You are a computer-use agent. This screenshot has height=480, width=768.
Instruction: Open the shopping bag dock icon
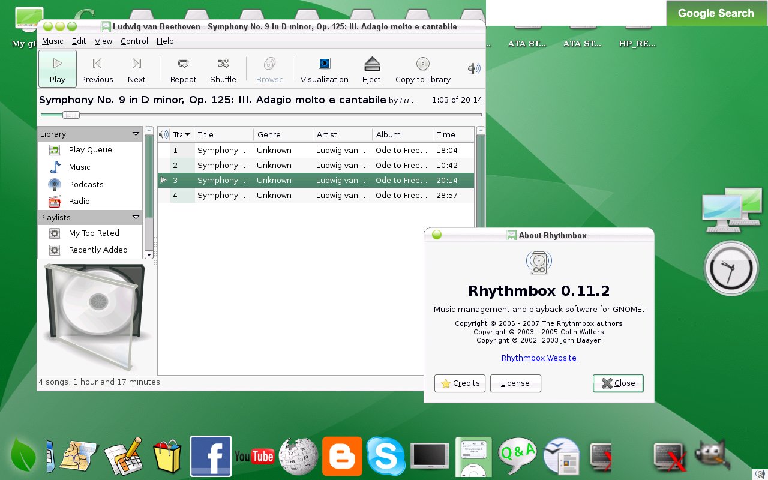click(x=167, y=457)
